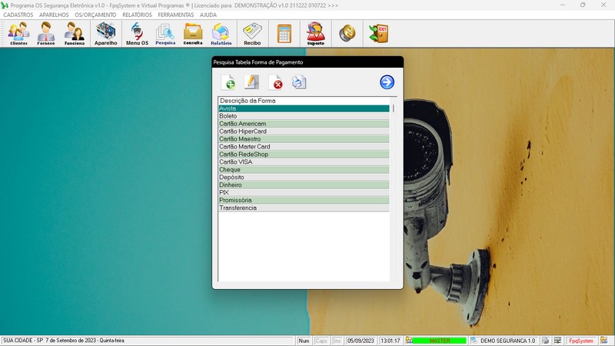Image resolution: width=615 pixels, height=346 pixels.
Task: Click the date 05/09/2023 in status bar
Action: (361, 341)
